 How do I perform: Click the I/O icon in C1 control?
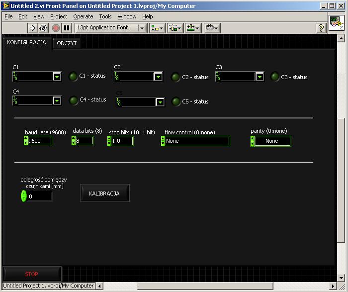pos(15,77)
